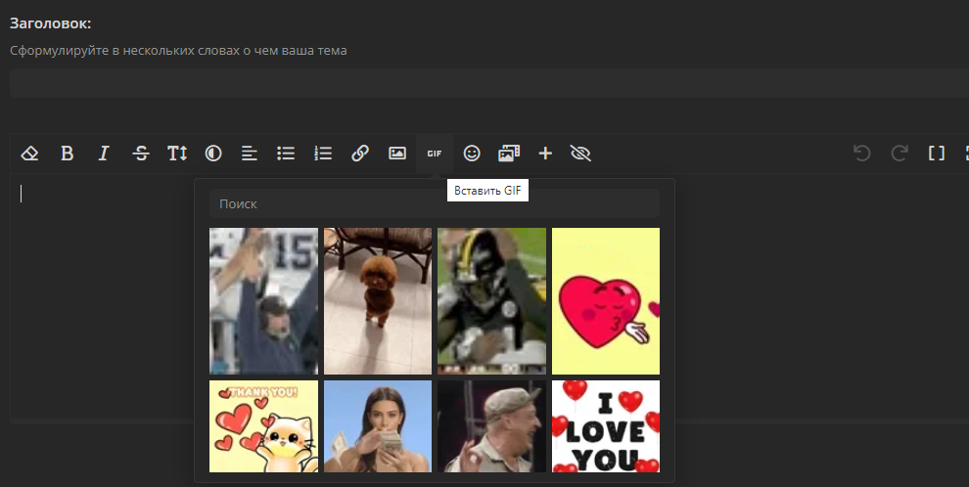Click the plus insert icon
The height and width of the screenshot is (487, 969).
tap(545, 154)
